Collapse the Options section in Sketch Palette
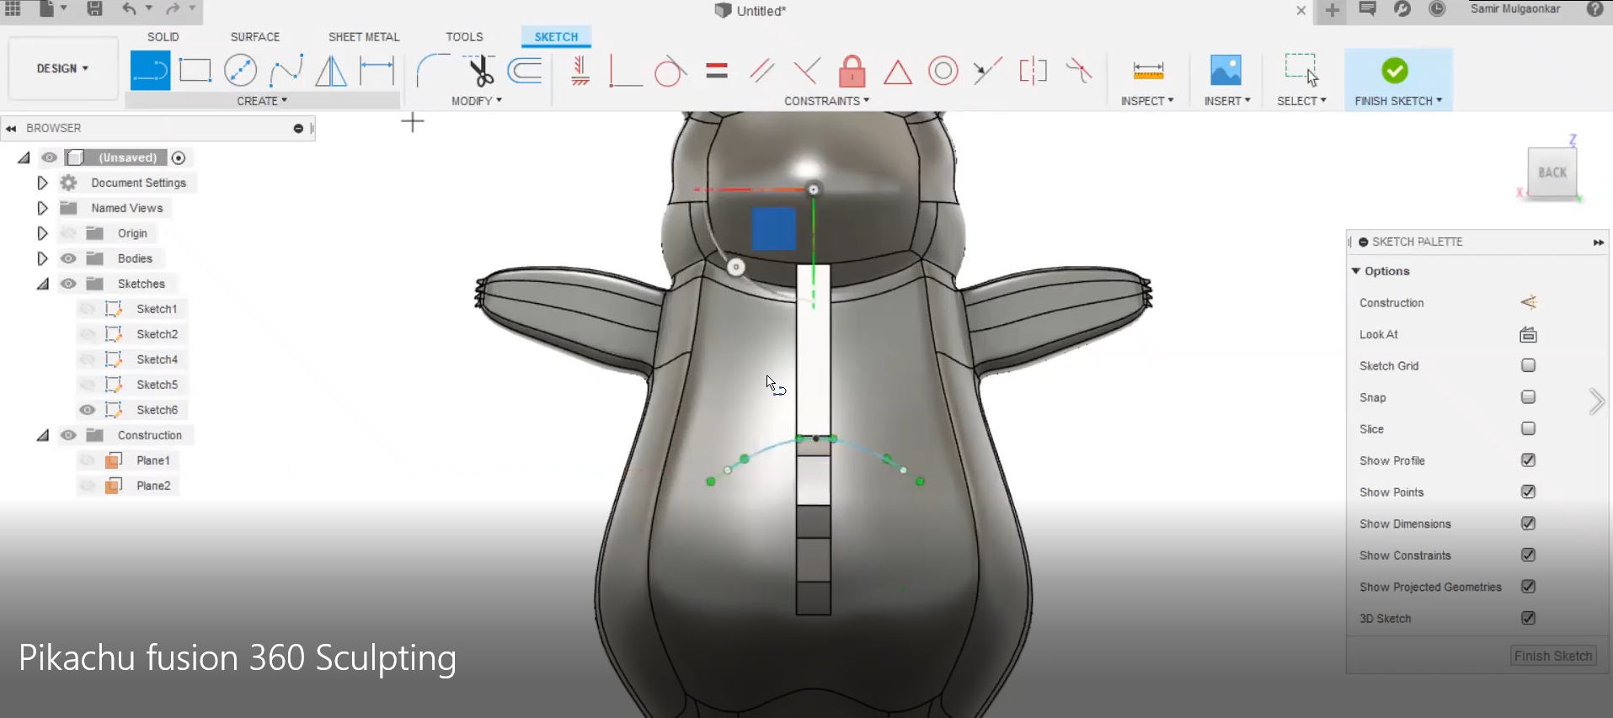Screen dimensions: 1613x718 (x=1356, y=271)
